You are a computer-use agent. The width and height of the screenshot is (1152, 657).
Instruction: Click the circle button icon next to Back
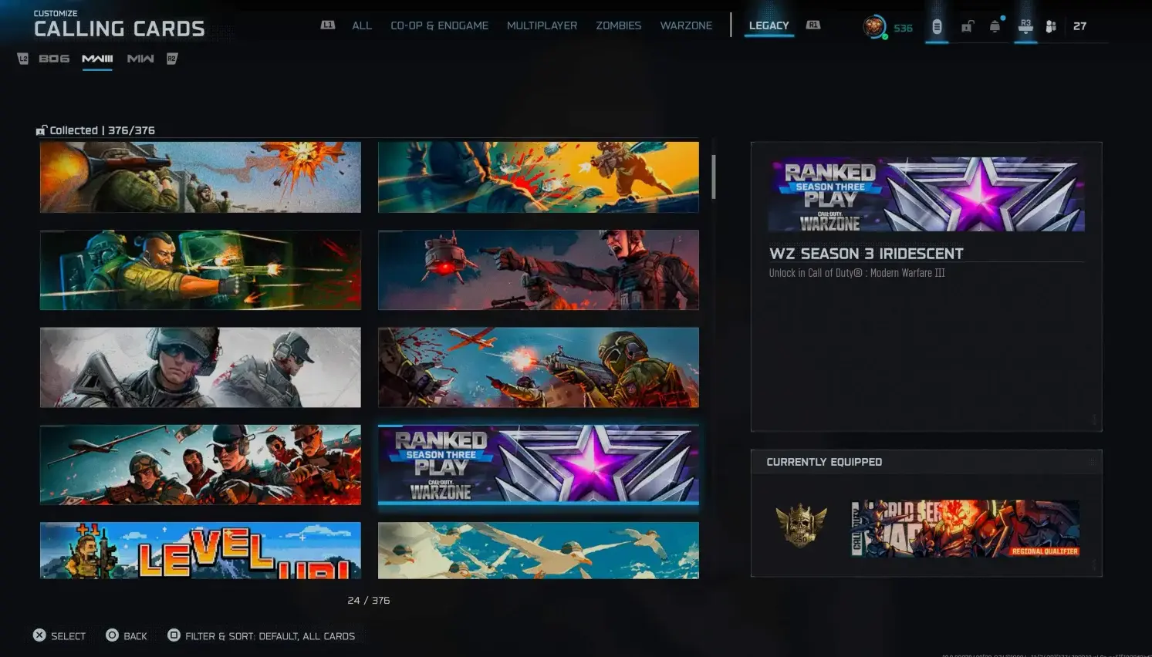(112, 635)
